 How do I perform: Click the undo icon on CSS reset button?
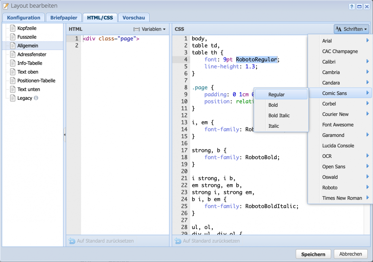tap(178, 241)
